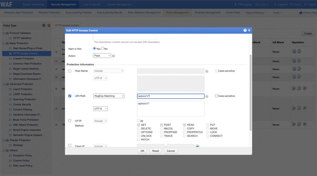The image size is (317, 176).
Task: Open the RegExp Matching dropdown for URI-Path
Action: [x=109, y=96]
